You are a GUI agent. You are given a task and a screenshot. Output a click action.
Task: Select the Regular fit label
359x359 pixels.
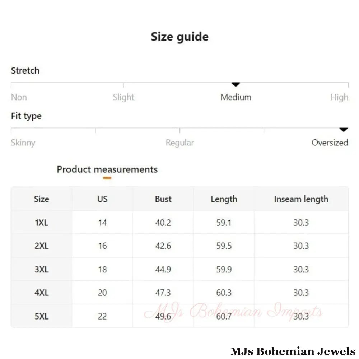(179, 143)
